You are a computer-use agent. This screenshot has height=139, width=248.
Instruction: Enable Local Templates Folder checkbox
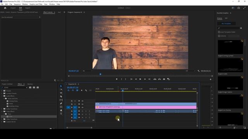(x=219, y=32)
